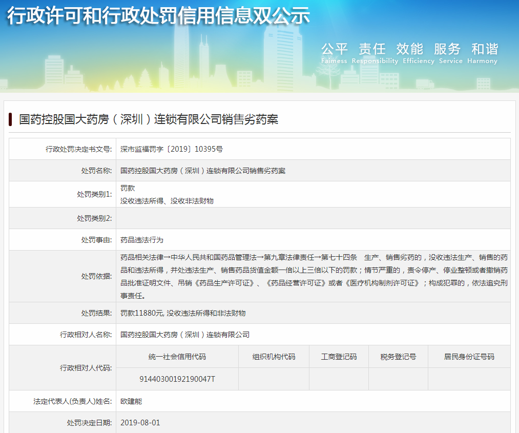519x433 pixels.
Task: Select the penalty type text 罚款
Action: pos(128,188)
